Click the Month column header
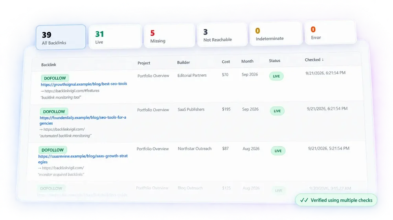The image size is (393, 220). (x=247, y=61)
